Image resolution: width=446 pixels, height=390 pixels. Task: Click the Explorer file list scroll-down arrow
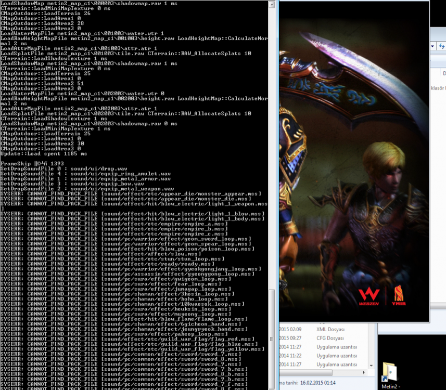click(x=372, y=366)
